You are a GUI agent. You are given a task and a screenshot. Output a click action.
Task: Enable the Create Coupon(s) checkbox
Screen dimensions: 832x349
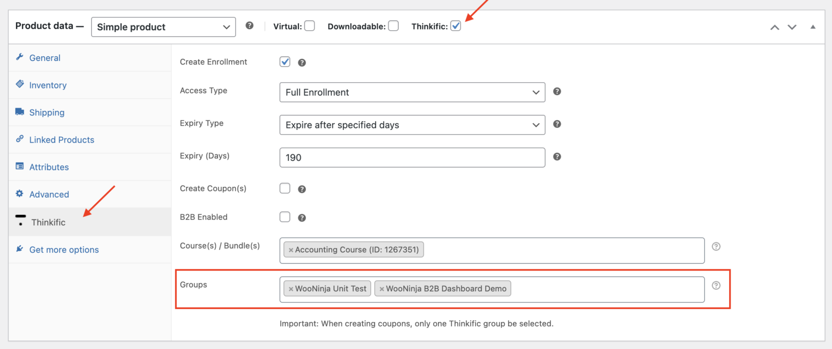tap(285, 188)
